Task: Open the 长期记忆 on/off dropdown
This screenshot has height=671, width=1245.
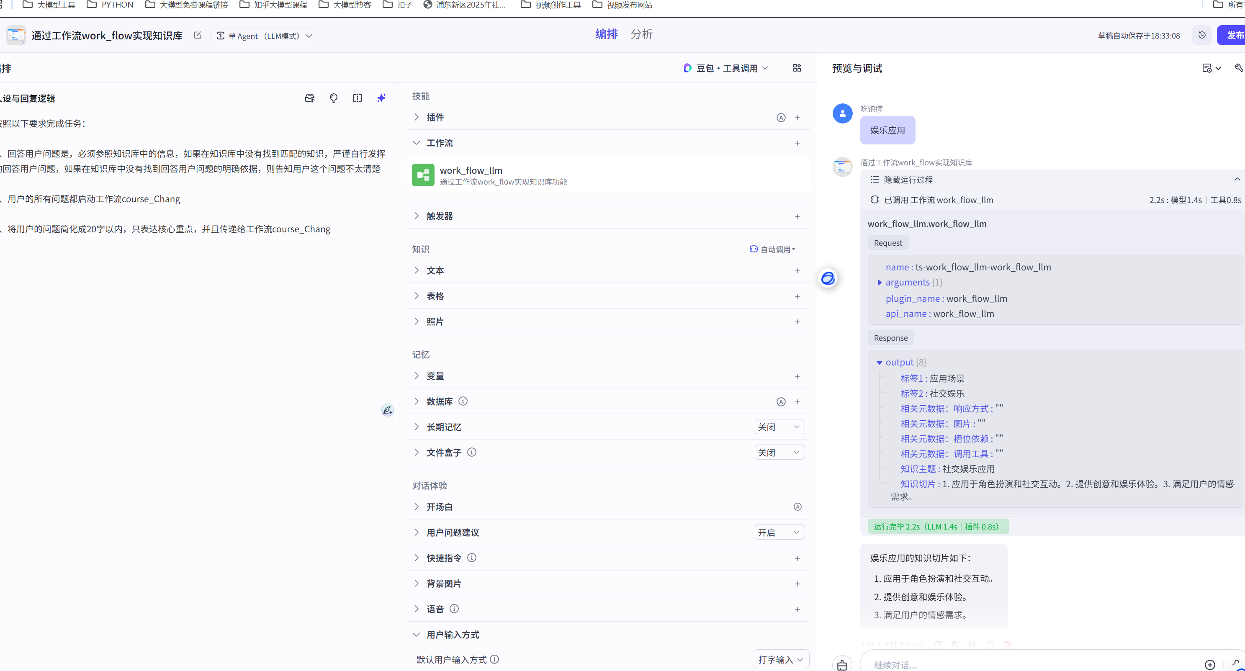Action: (x=779, y=427)
